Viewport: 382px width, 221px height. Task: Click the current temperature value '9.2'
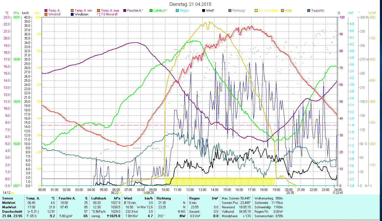click(52, 216)
